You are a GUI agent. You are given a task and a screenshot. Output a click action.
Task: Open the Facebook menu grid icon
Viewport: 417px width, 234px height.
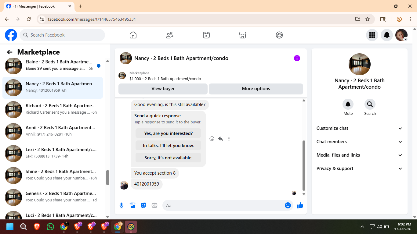[372, 35]
